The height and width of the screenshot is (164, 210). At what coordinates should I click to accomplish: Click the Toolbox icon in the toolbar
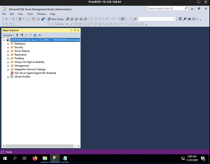click(189, 19)
